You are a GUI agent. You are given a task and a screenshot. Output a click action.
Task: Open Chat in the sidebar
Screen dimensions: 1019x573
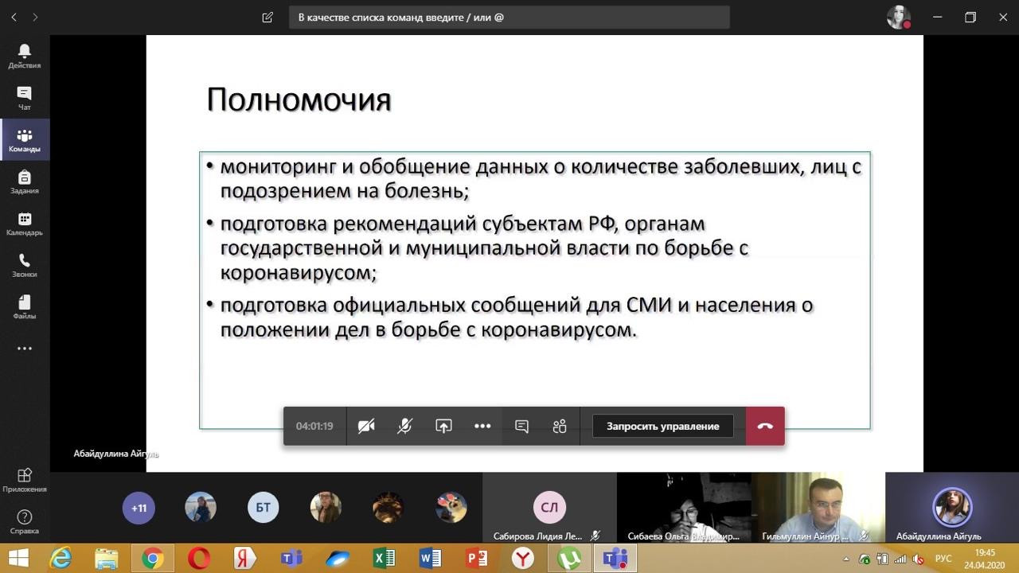coord(24,98)
